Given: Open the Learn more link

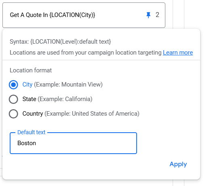Looking at the screenshot, I should click(178, 53).
